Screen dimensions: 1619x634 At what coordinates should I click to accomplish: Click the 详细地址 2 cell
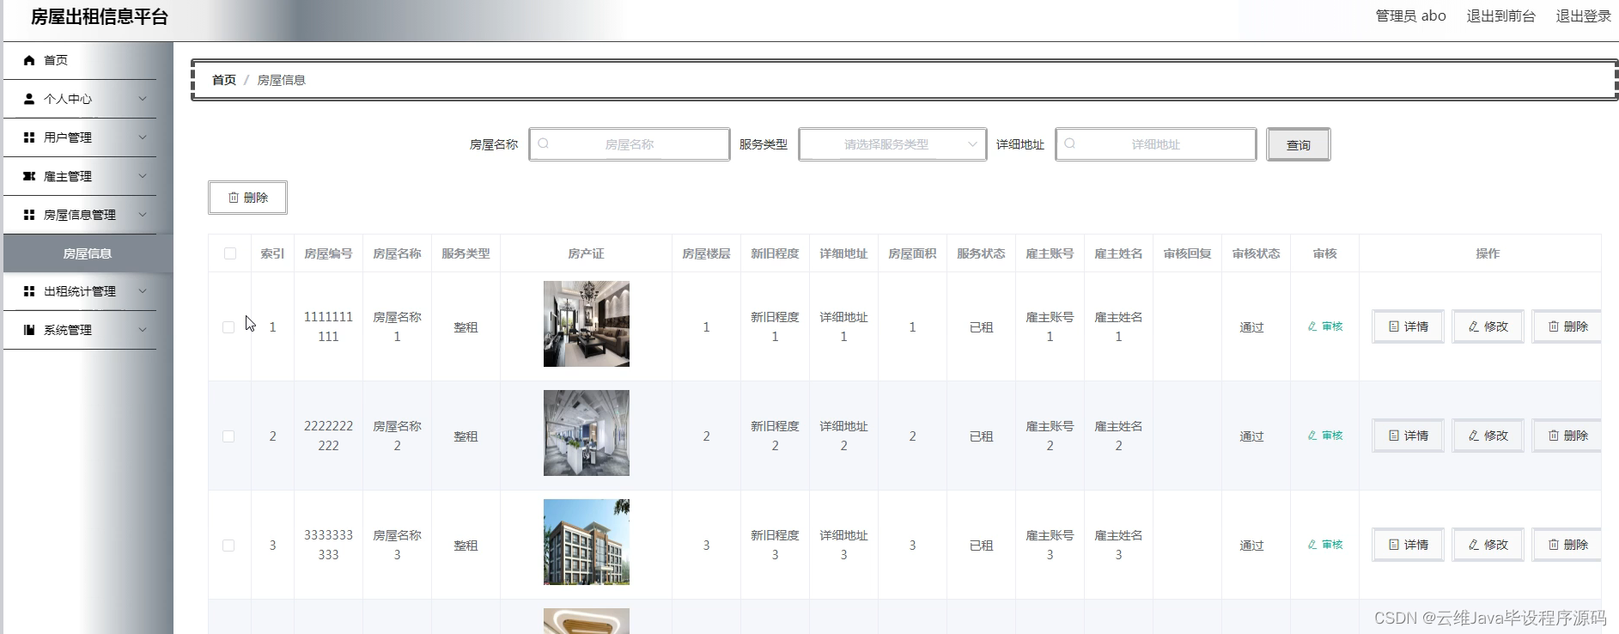[843, 436]
